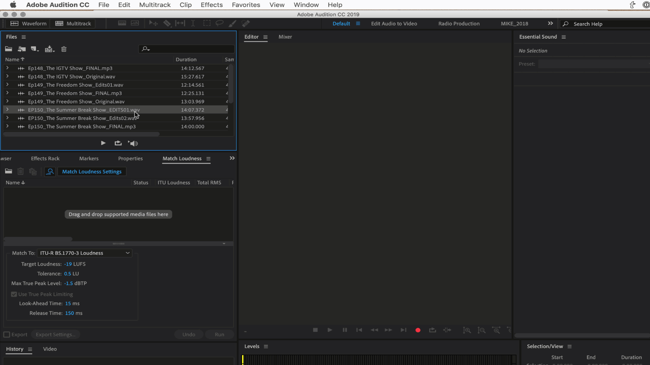Viewport: 650px width, 365px height.
Task: Click the red Record button
Action: [418, 330]
